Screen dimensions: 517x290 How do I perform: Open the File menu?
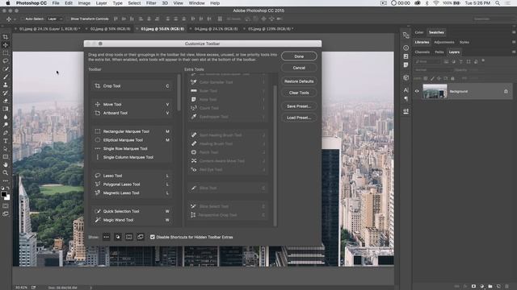pyautogui.click(x=56, y=3)
